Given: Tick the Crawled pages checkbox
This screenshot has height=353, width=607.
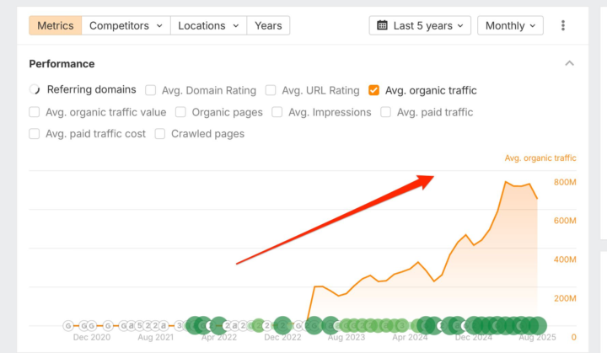Looking at the screenshot, I should click(x=160, y=134).
